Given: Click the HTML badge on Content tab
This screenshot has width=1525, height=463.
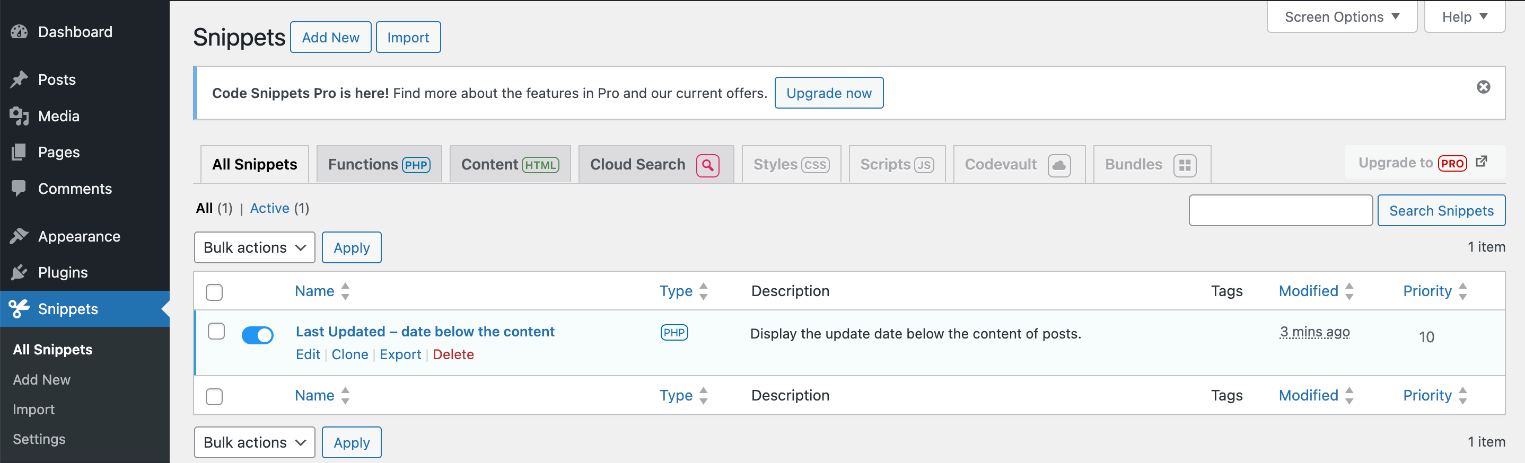Looking at the screenshot, I should 540,165.
